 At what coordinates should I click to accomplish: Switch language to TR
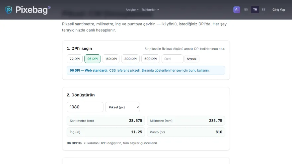[x=255, y=10]
